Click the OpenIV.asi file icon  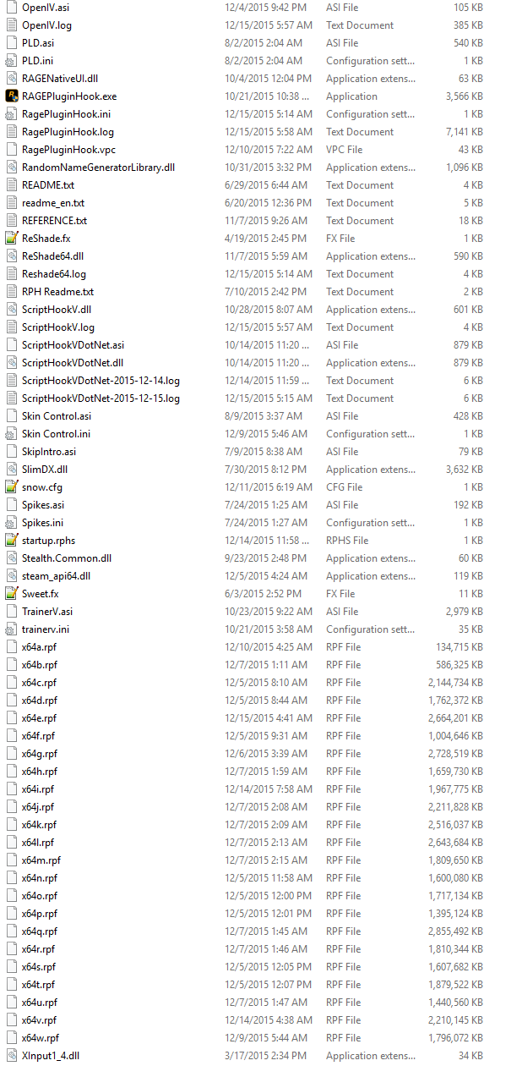click(x=12, y=8)
